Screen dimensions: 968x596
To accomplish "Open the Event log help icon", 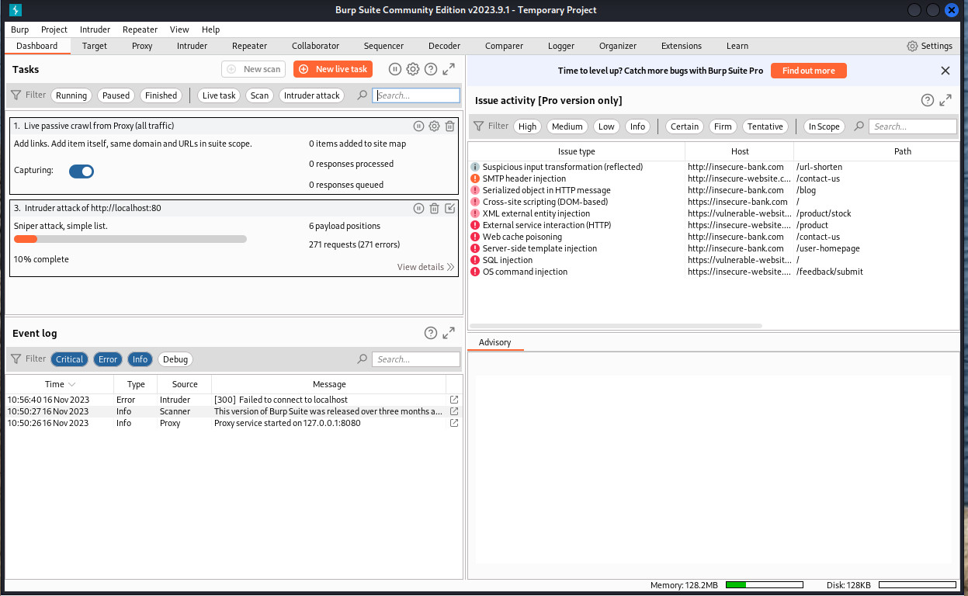I will point(431,333).
